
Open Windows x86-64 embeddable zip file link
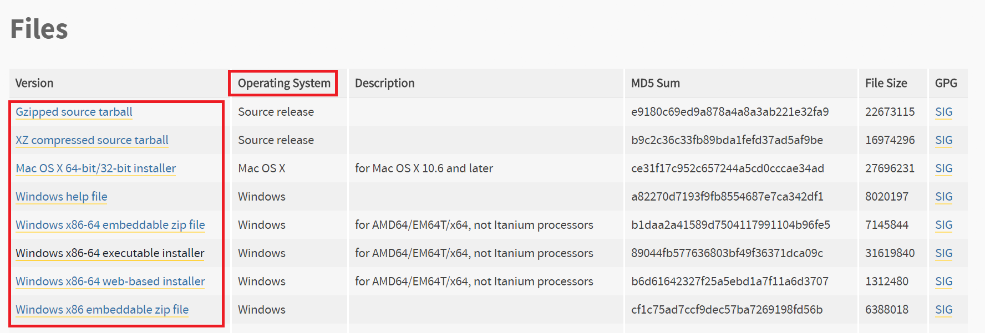pyautogui.click(x=110, y=225)
